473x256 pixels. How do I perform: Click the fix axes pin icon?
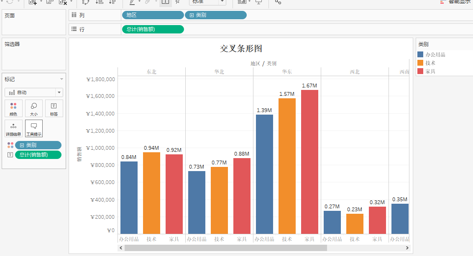tap(178, 2)
